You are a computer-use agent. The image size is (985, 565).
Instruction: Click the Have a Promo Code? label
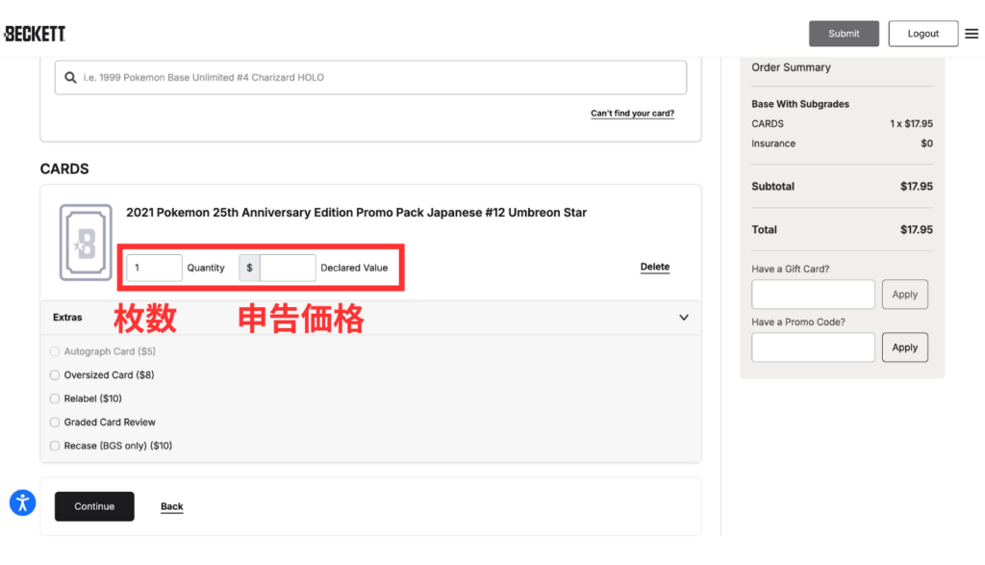click(x=798, y=321)
